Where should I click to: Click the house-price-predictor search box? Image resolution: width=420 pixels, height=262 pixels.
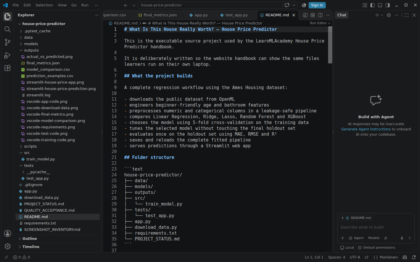[x=210, y=5]
